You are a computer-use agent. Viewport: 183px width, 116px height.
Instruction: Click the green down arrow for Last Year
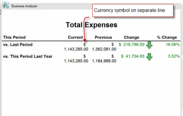point(149,57)
